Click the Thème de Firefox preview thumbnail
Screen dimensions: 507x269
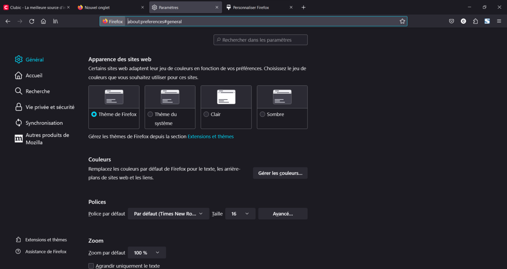click(114, 97)
